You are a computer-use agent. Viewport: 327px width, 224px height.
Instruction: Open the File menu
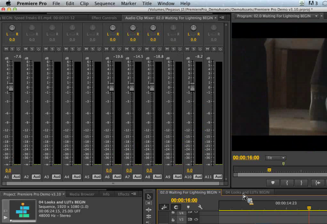56,3
